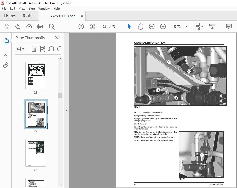Click the thumbnails scrollbar down arrow

click(x=60, y=185)
